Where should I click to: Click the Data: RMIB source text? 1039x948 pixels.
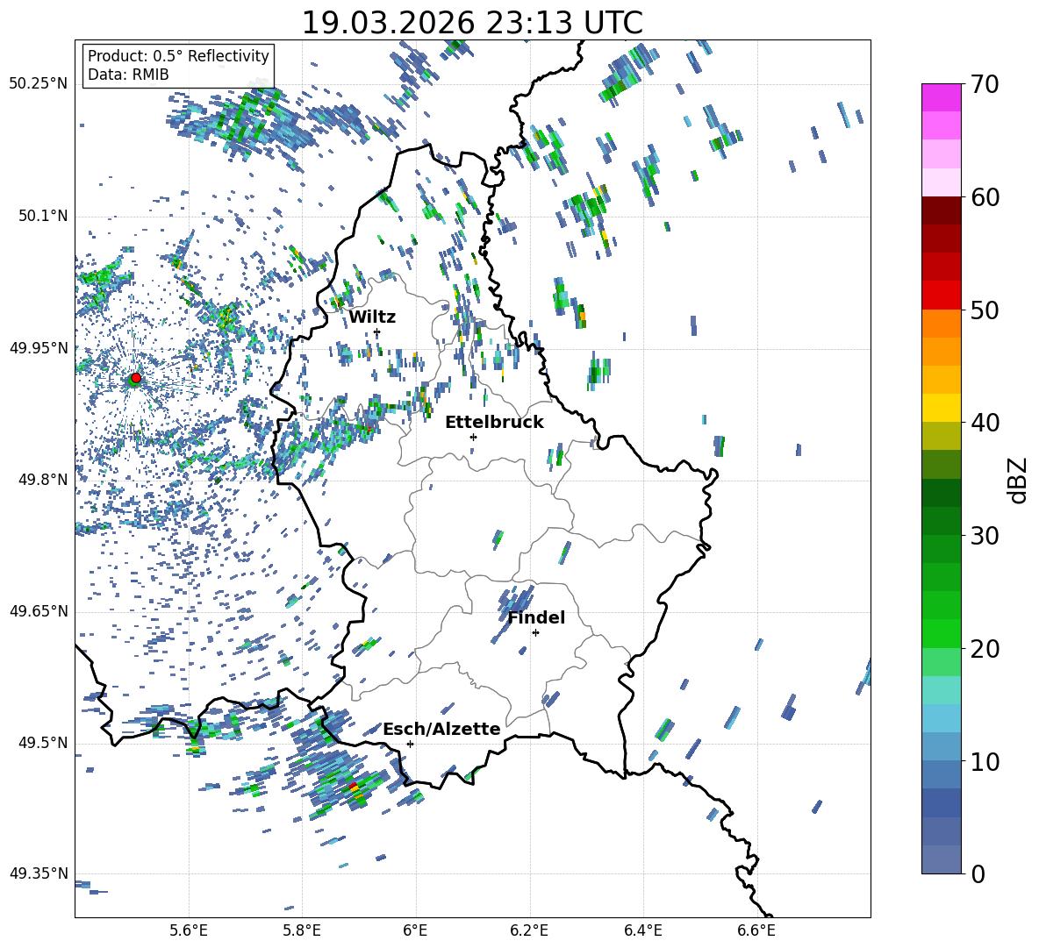(x=128, y=75)
